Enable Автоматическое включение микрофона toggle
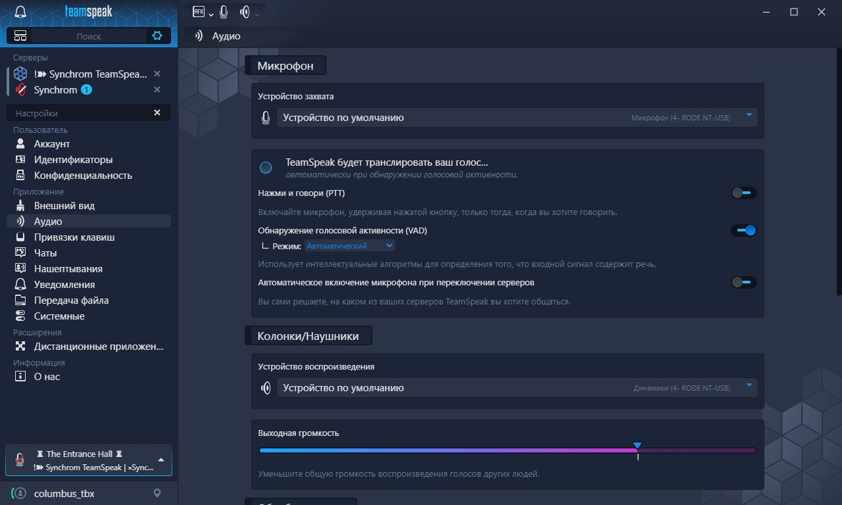The image size is (842, 505). tap(744, 282)
